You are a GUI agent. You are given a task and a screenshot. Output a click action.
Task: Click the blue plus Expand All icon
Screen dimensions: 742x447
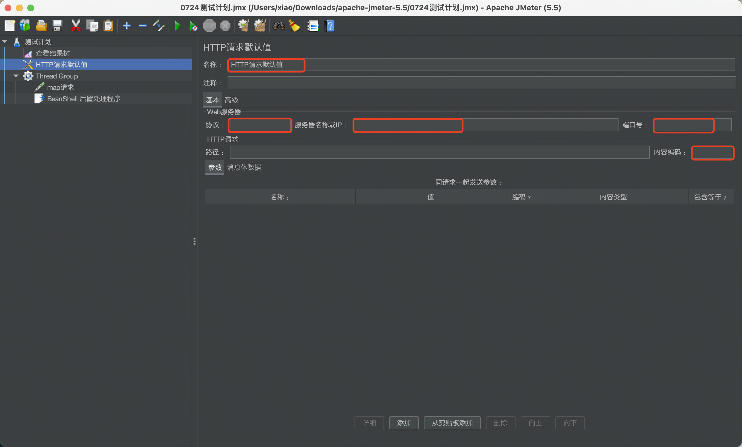pos(127,26)
